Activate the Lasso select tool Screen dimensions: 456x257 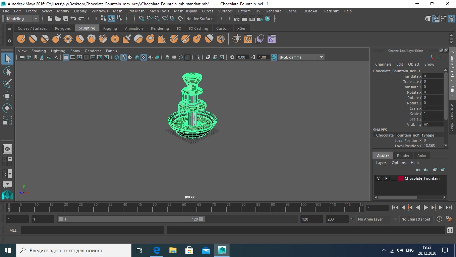7,71
